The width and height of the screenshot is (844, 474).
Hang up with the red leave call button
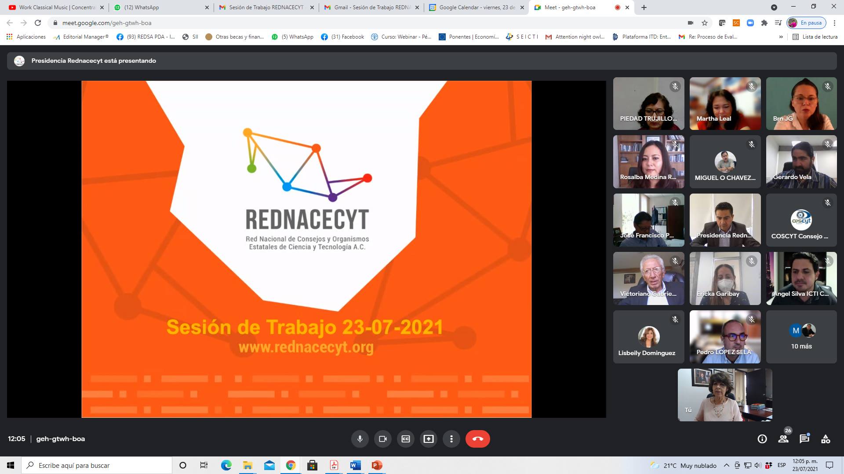click(477, 439)
